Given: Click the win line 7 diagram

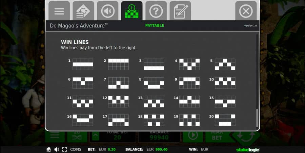Looking at the screenshot, I should click(x=119, y=83).
